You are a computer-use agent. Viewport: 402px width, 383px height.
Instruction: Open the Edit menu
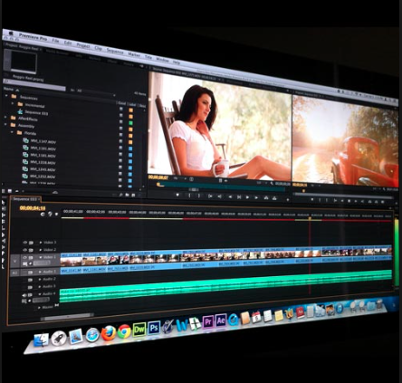pyautogui.click(x=68, y=43)
